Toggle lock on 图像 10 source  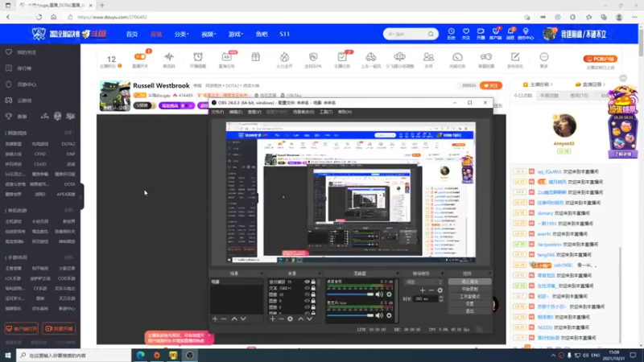(x=313, y=294)
